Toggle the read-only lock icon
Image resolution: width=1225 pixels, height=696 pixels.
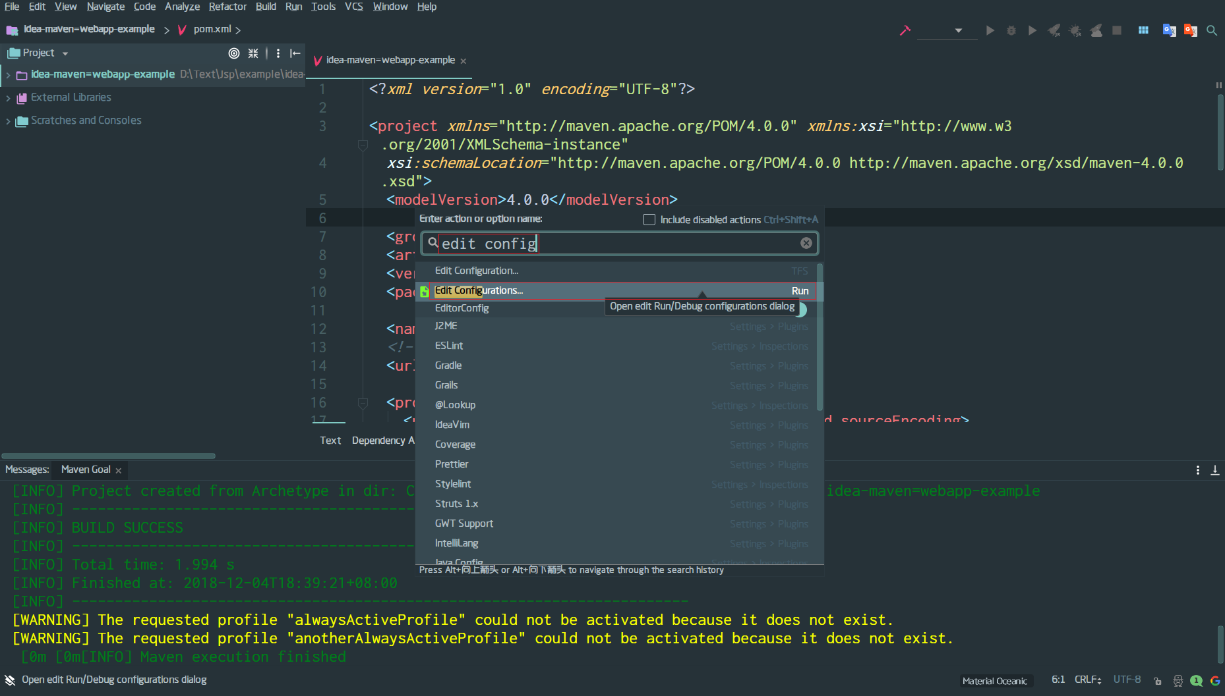(1158, 681)
